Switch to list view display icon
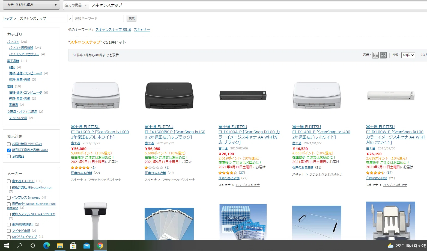This screenshot has height=251, width=427. (375, 55)
